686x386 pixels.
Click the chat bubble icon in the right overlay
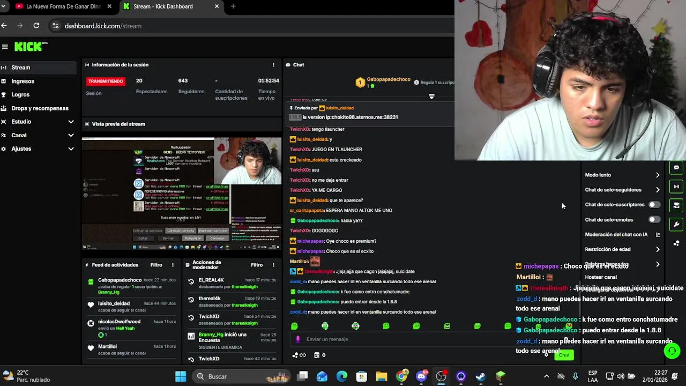pos(676,168)
